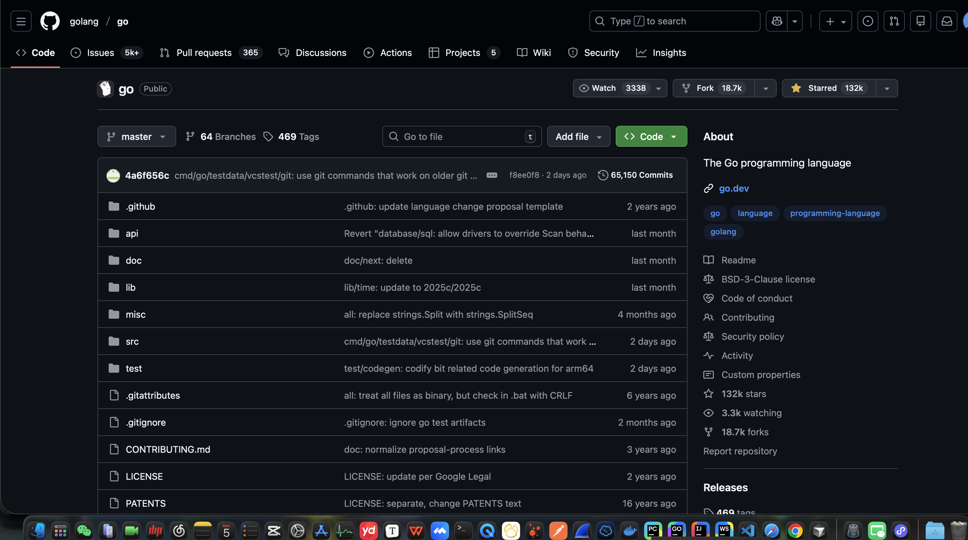The width and height of the screenshot is (968, 540).
Task: Expand the commit message ellipsis button
Action: [x=492, y=175]
